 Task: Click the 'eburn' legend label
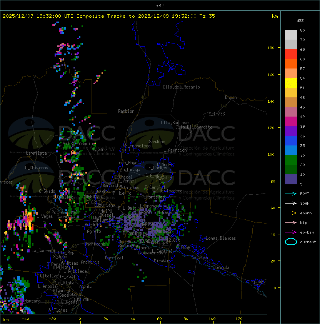click(306, 213)
